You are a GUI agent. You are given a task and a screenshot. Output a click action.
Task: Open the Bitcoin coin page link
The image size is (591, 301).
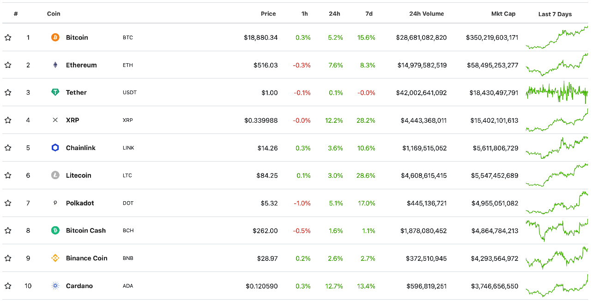[77, 37]
